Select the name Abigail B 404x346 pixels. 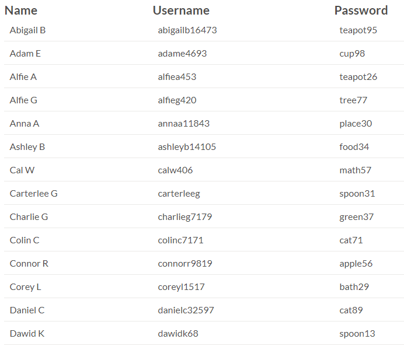[x=27, y=30]
